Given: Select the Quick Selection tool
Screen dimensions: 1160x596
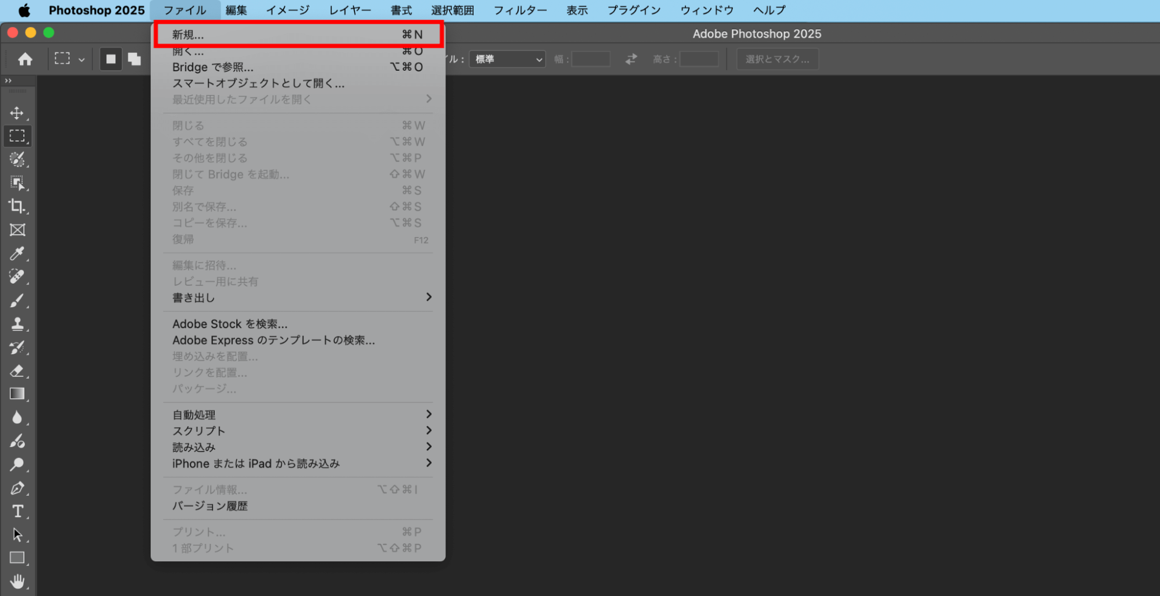Looking at the screenshot, I should click(x=17, y=159).
